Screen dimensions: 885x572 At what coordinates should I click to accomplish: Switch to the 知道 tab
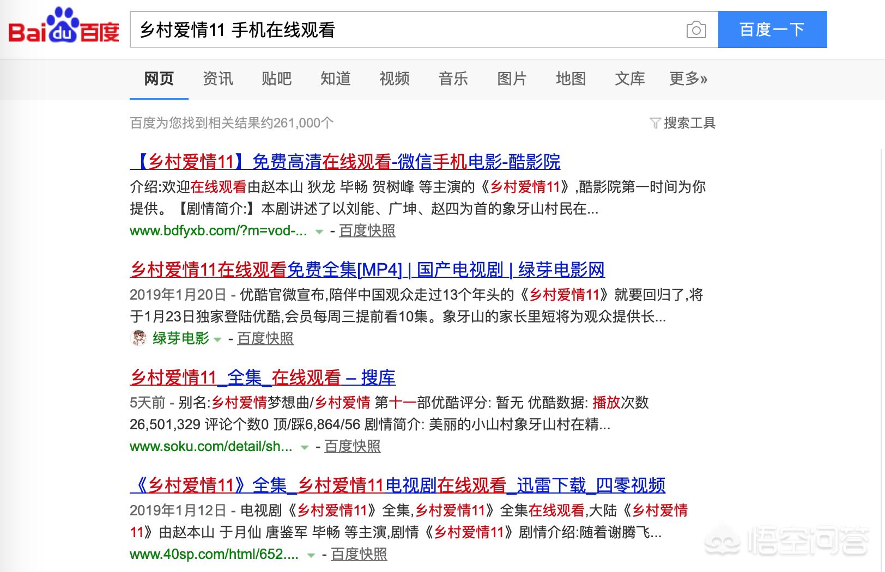336,79
